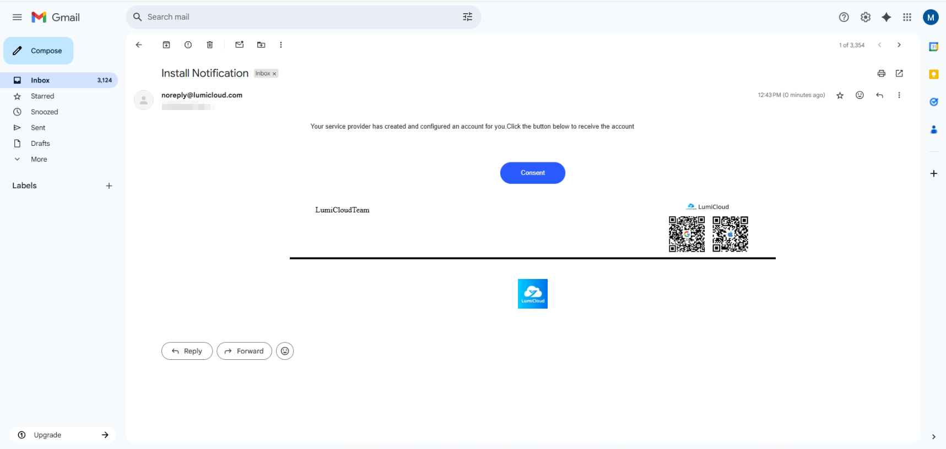Open the Google apps grid launcher
Image resolution: width=946 pixels, height=449 pixels.
(907, 18)
